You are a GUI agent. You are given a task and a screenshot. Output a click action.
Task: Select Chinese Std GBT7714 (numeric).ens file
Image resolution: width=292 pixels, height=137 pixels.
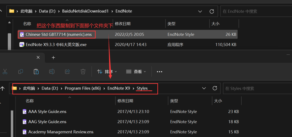[x=128, y=34]
